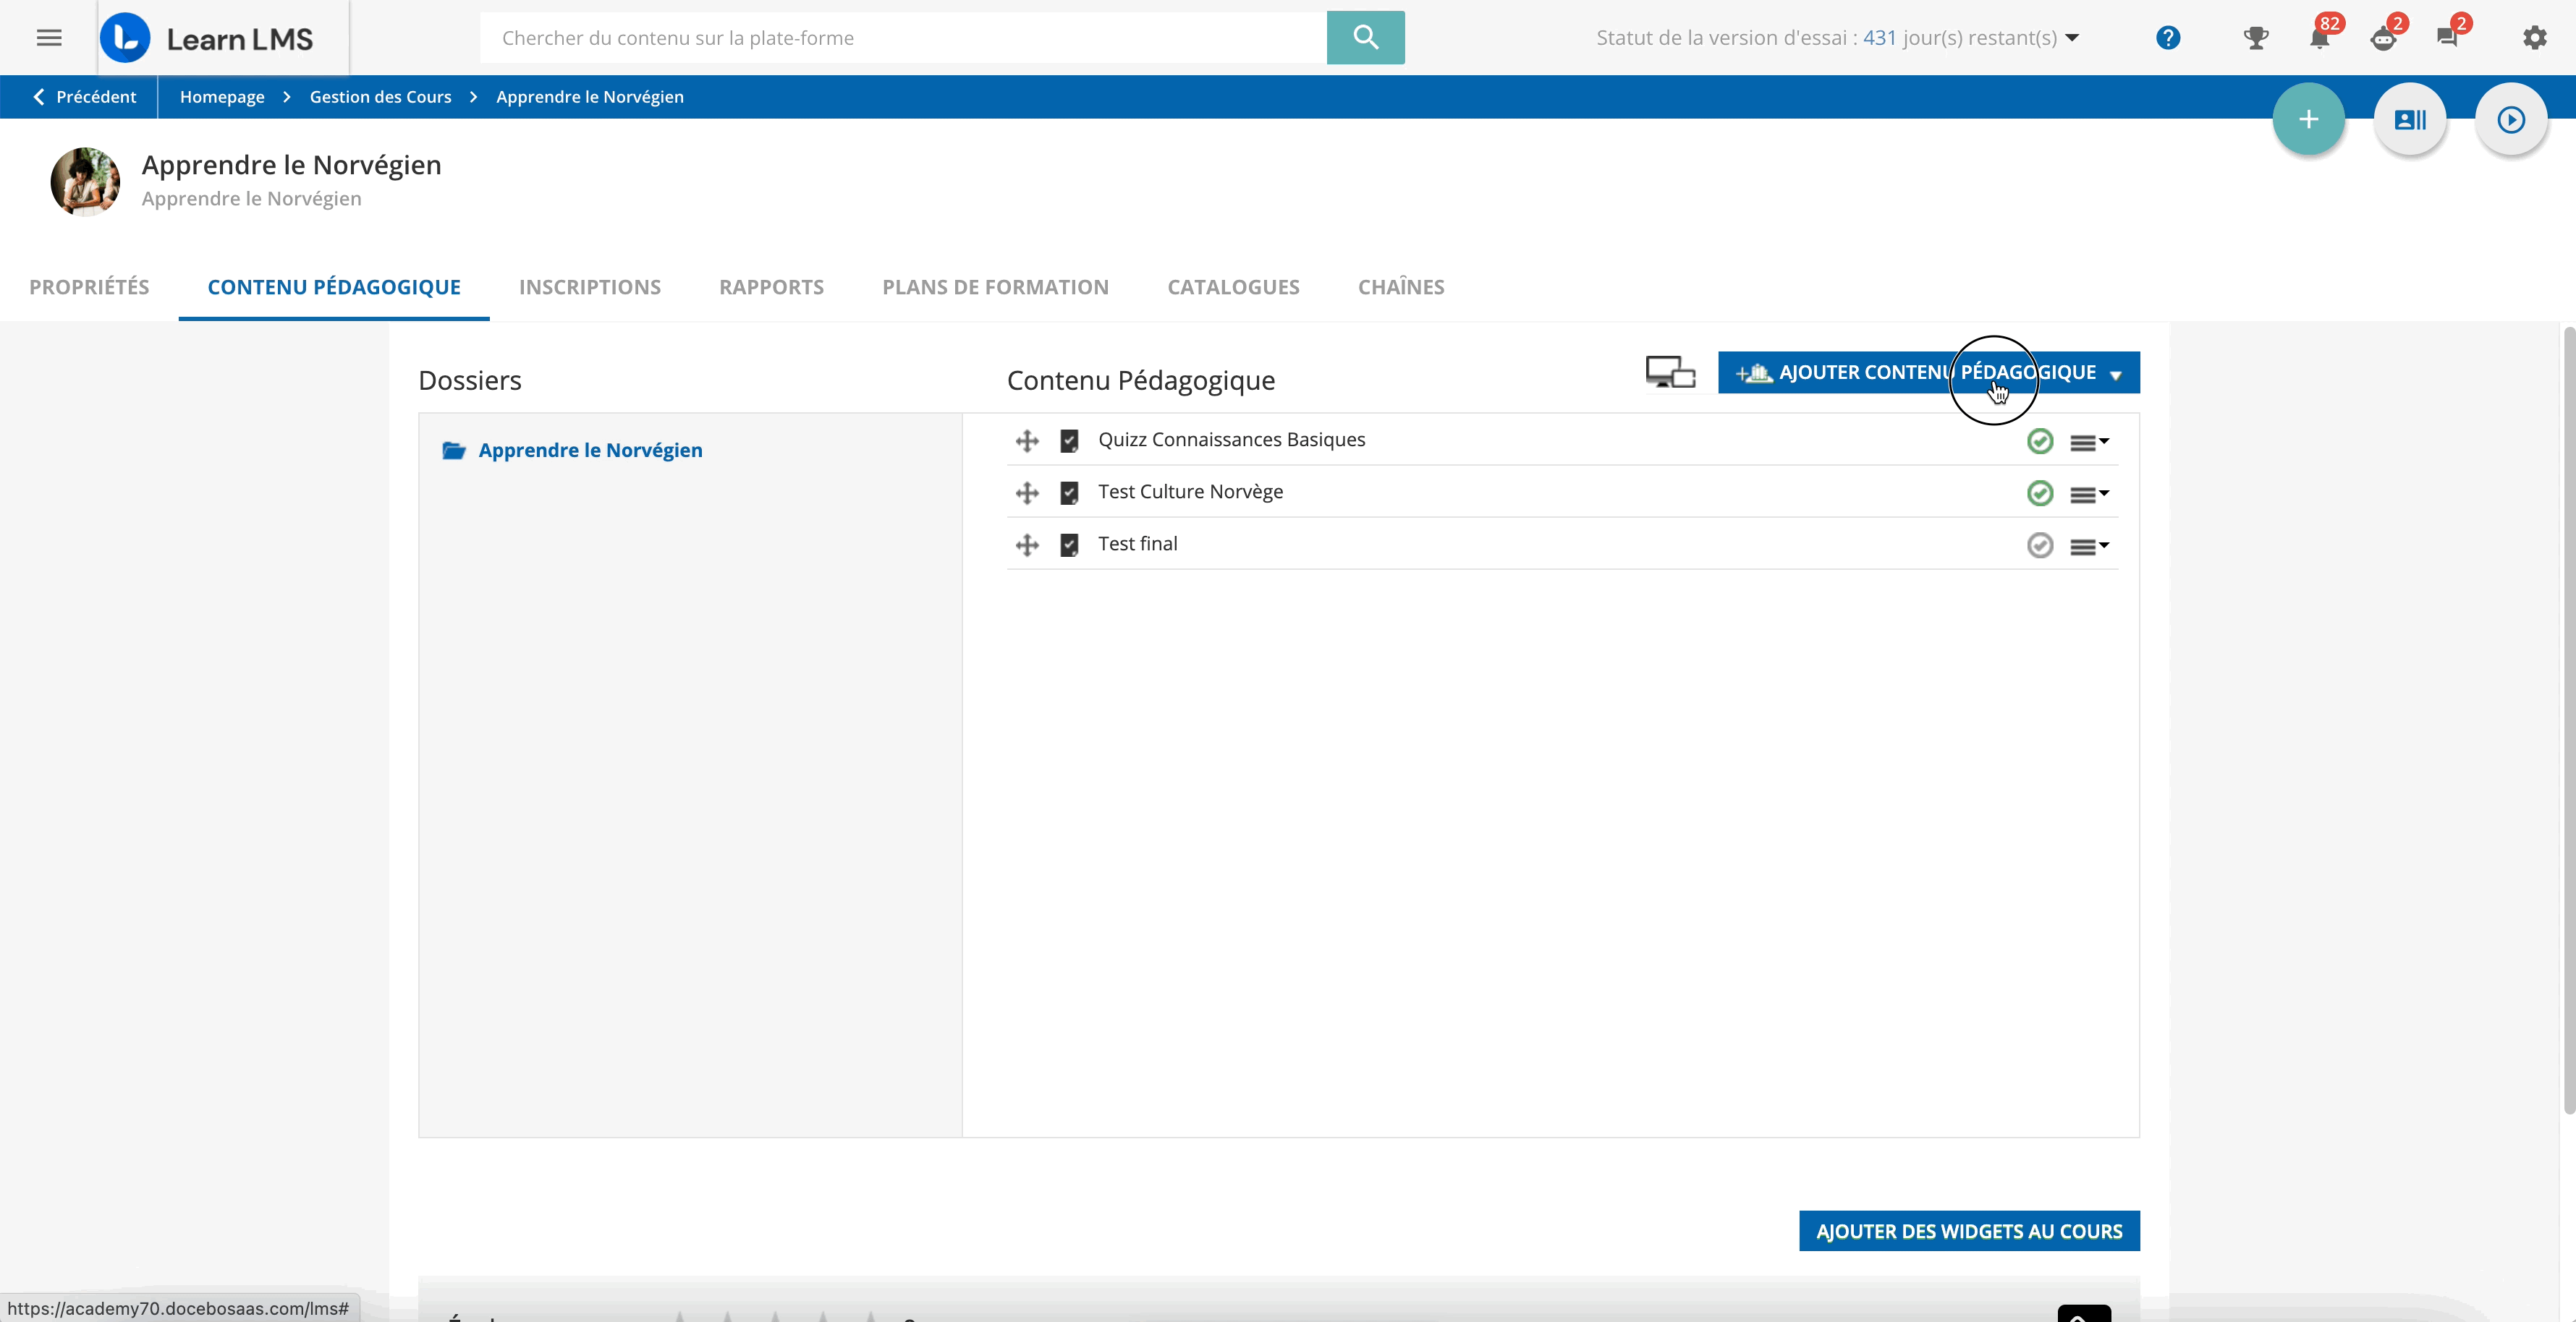This screenshot has height=1322, width=2576.
Task: Open Test final item
Action: click(x=1137, y=544)
